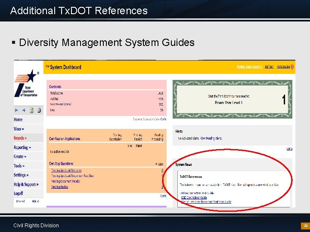Click the System Dashboard title
The image size is (310, 232).
pos(65,67)
